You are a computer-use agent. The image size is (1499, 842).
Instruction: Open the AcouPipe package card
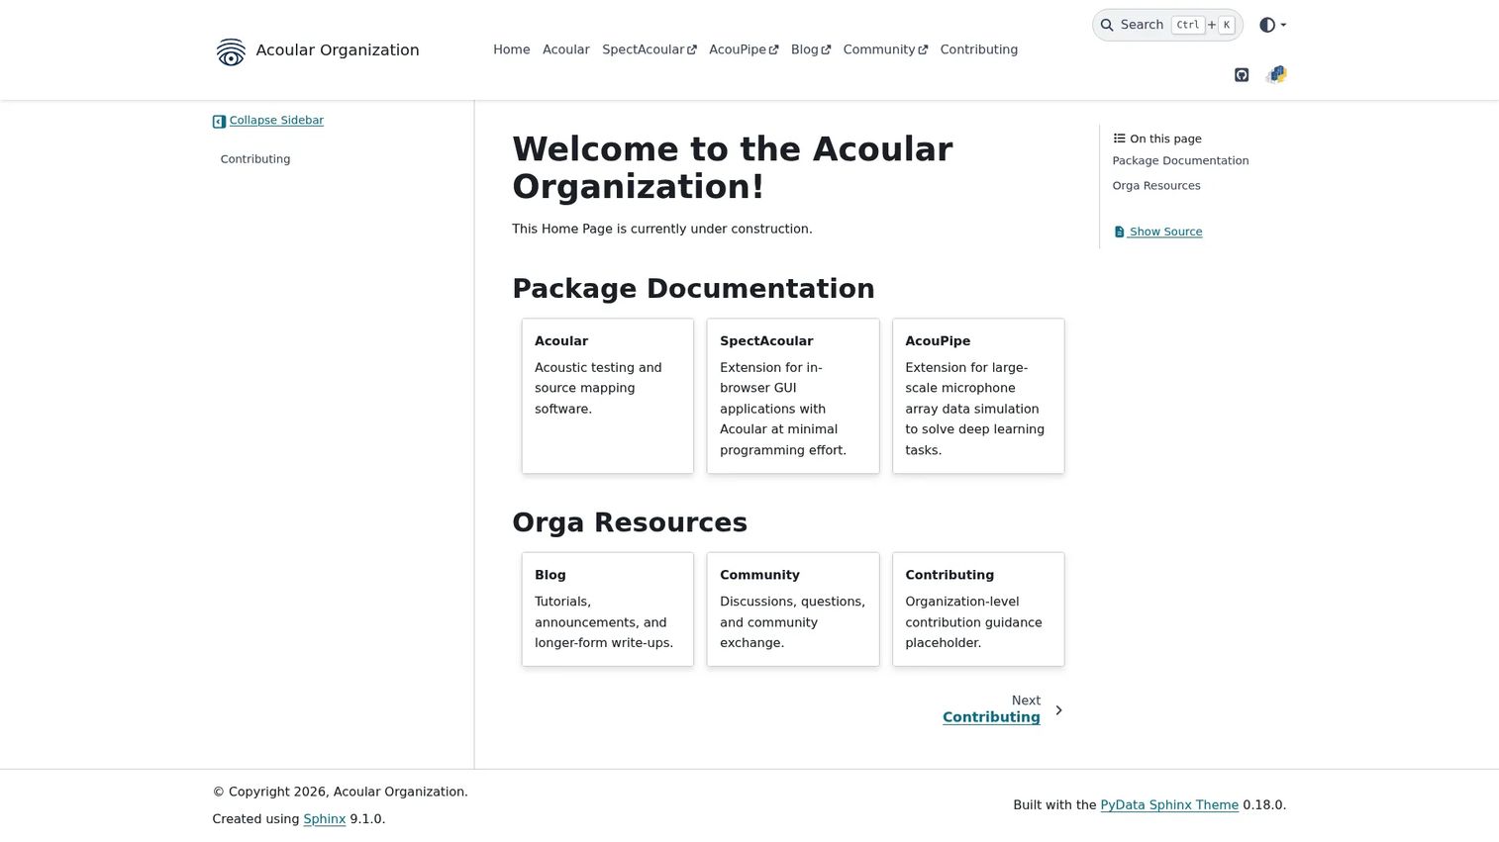click(x=978, y=396)
